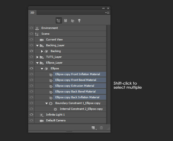Delete selected item with trash icon

(101, 128)
